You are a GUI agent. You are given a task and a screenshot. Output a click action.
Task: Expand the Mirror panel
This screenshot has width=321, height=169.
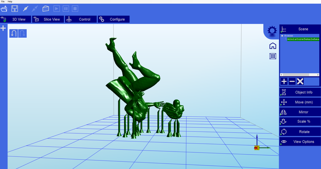point(300,112)
